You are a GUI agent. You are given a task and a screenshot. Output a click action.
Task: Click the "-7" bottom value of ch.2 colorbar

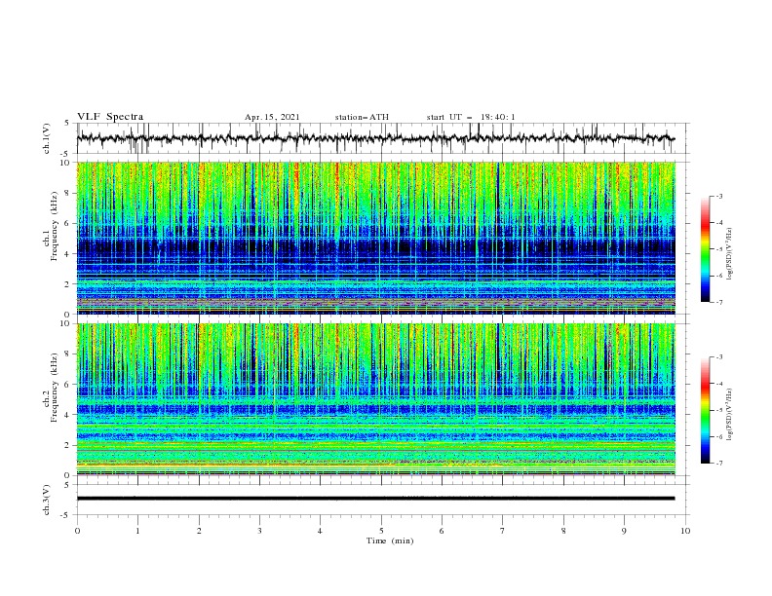[718, 464]
